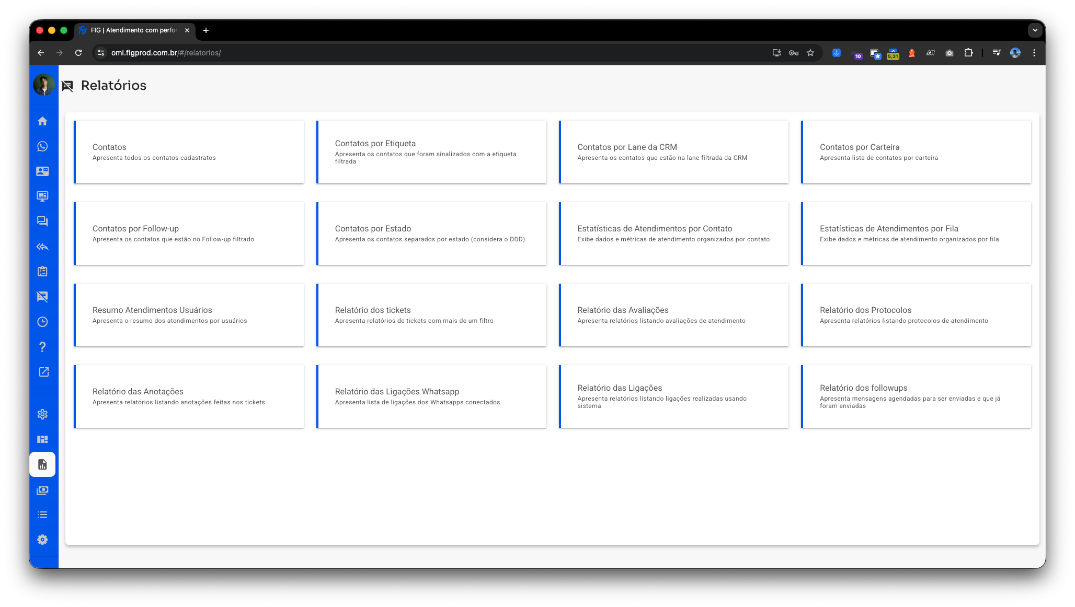This screenshot has width=1075, height=607.
Task: Select the FIG Atendimento browser tab
Action: [134, 30]
